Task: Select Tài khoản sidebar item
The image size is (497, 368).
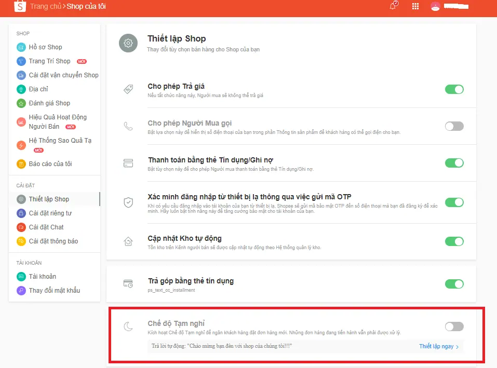Action: point(43,277)
